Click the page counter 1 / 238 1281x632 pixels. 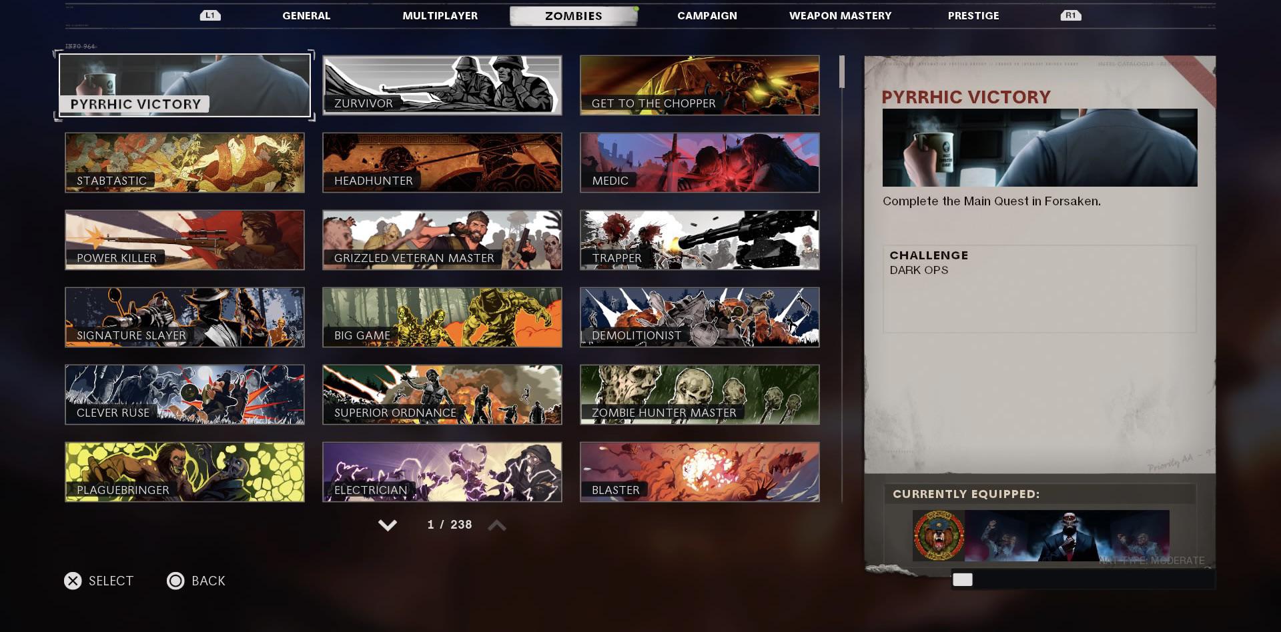[x=450, y=525]
